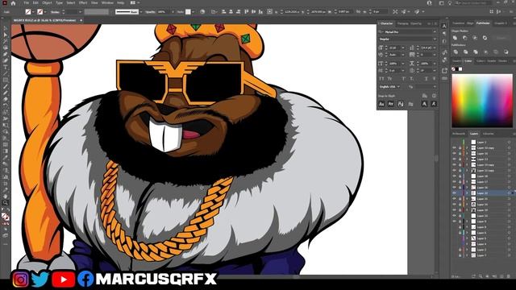Switch to the Libraries tab
The image size is (516, 290).
pyautogui.click(x=488, y=134)
